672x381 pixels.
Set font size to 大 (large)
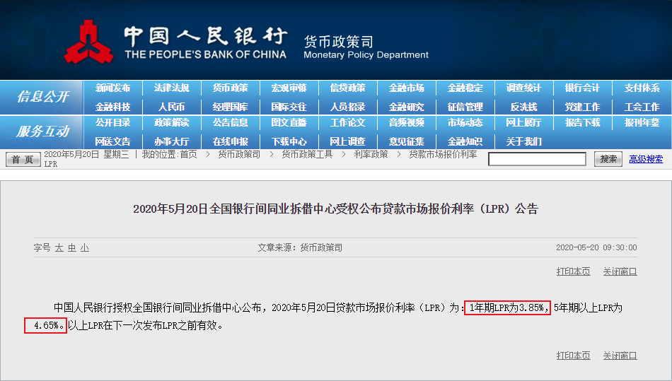(59, 248)
